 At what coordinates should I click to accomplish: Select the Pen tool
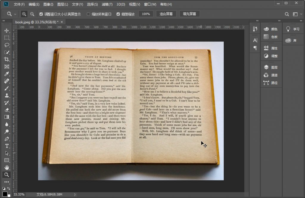click(x=7, y=139)
